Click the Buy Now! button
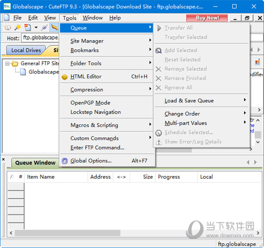The width and height of the screenshot is (264, 248). tap(207, 18)
